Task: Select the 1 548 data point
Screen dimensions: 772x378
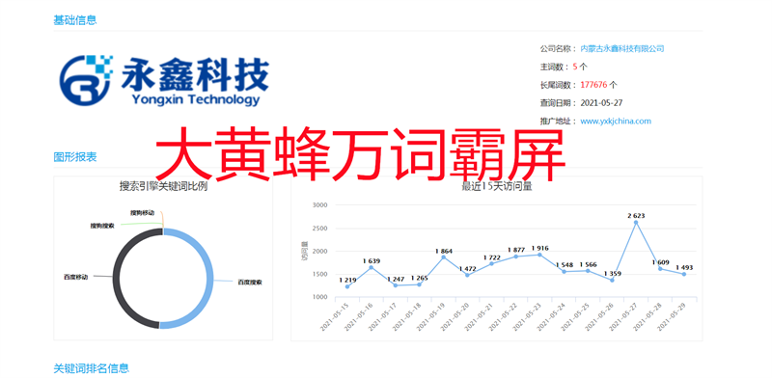Action: click(x=564, y=272)
